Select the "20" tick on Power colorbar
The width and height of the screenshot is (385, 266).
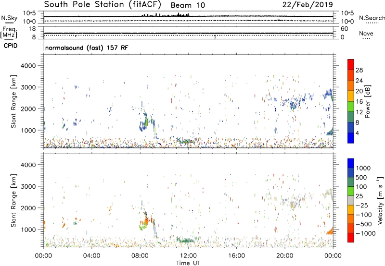coord(359,91)
